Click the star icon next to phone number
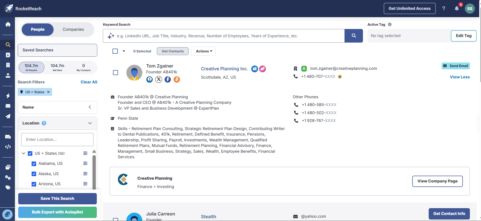The height and width of the screenshot is (221, 481). (x=340, y=77)
